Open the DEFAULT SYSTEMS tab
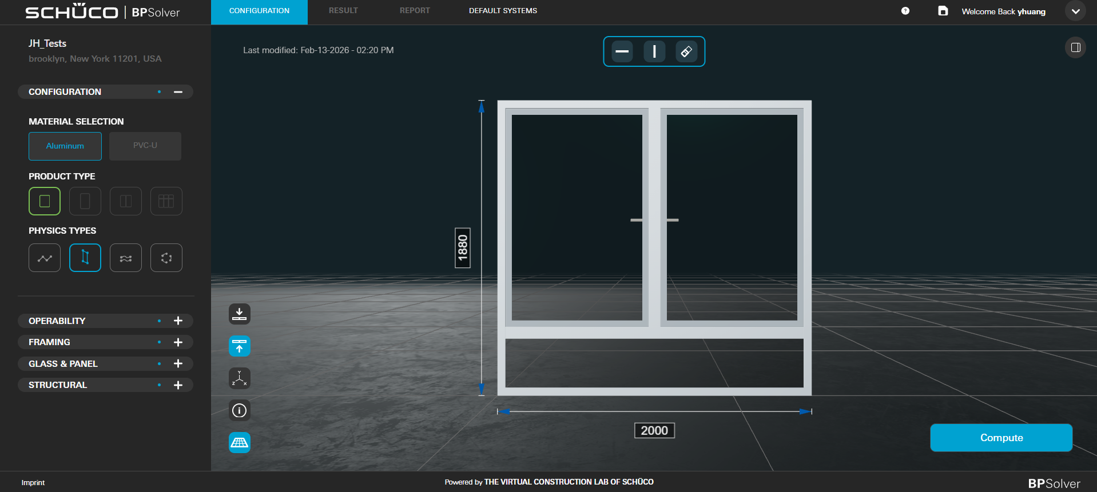This screenshot has width=1097, height=492. click(503, 11)
